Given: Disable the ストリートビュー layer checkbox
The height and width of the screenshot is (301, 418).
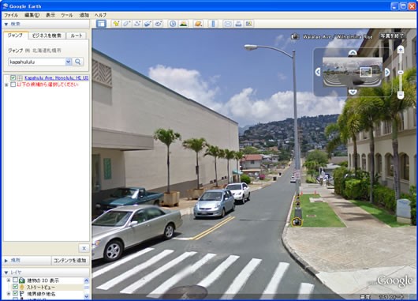Looking at the screenshot, I should [x=15, y=287].
